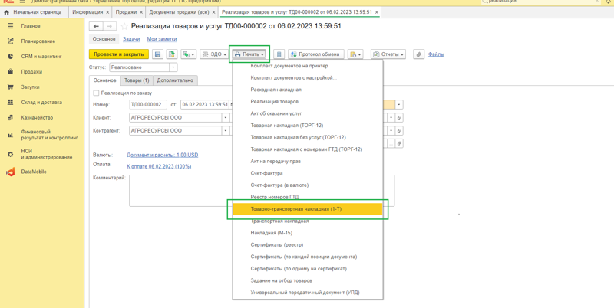
Task: Expand the ЭДО dropdown menu
Action: click(214, 54)
